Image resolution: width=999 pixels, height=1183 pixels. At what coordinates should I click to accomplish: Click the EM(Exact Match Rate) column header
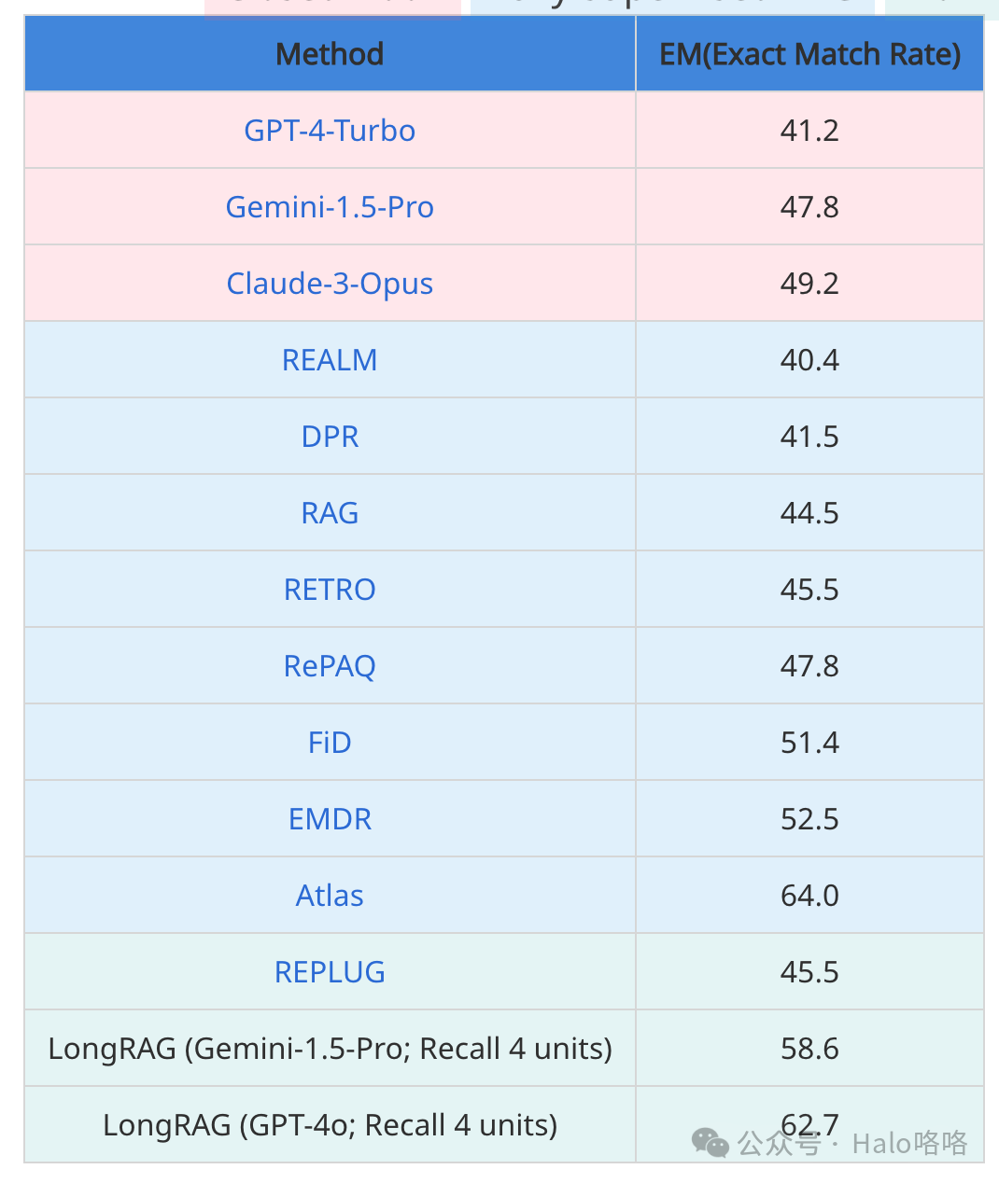(x=809, y=54)
